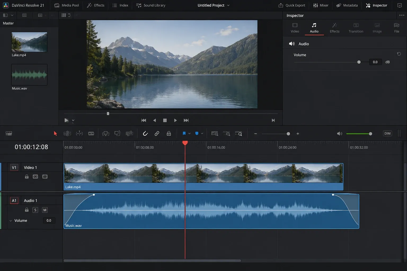
Task: Stop playback in the viewer
Action: [x=165, y=120]
